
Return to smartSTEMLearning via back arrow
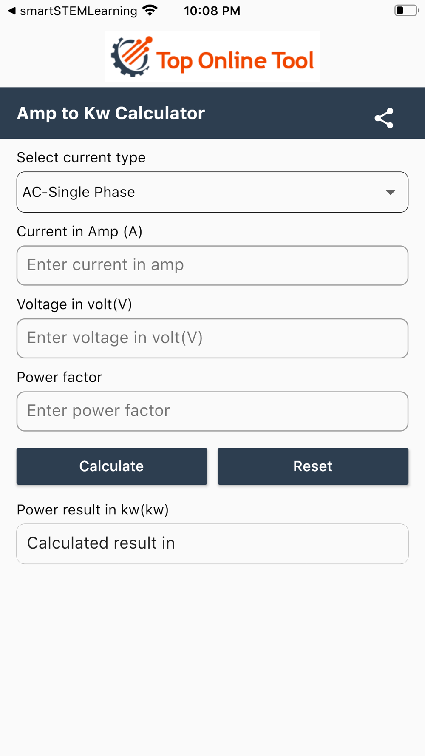coord(12,11)
